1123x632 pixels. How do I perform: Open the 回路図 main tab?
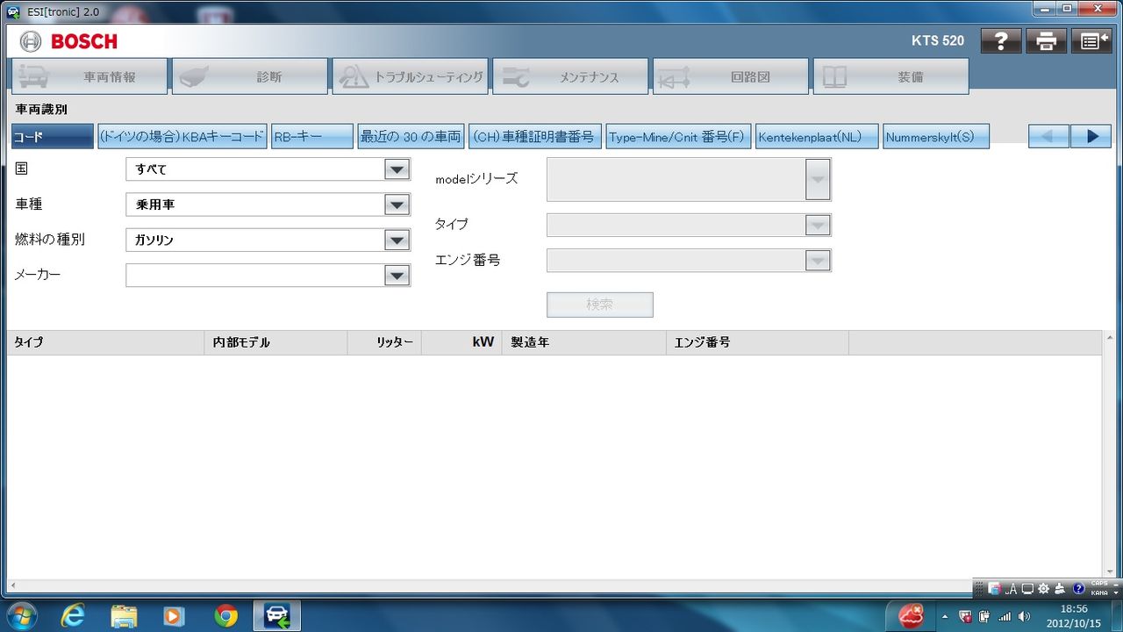click(x=731, y=76)
